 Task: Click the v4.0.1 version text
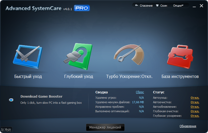point(68,9)
